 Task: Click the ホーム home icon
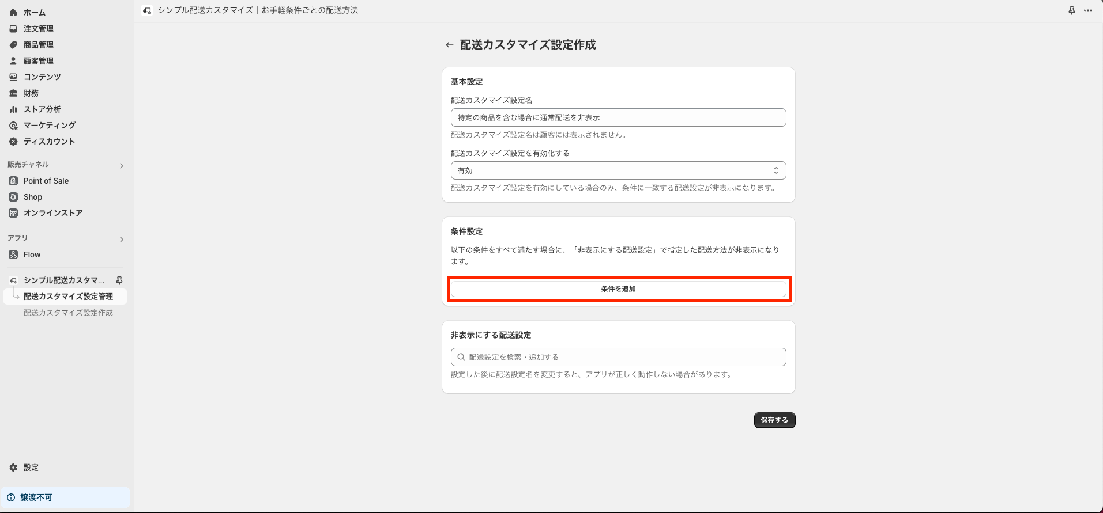tap(13, 13)
